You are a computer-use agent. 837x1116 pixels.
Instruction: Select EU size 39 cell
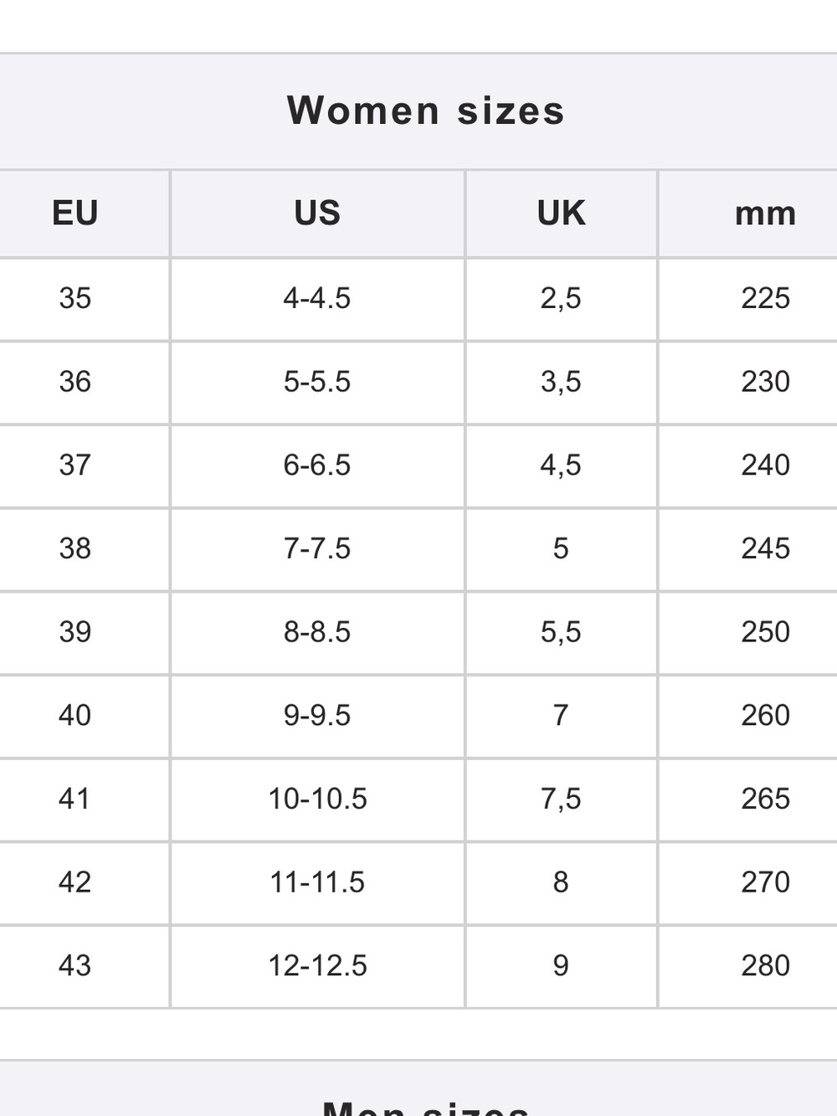(75, 632)
